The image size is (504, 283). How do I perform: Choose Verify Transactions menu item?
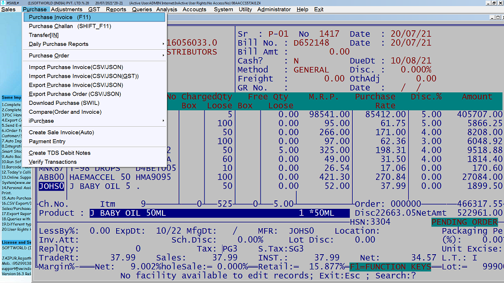53,162
